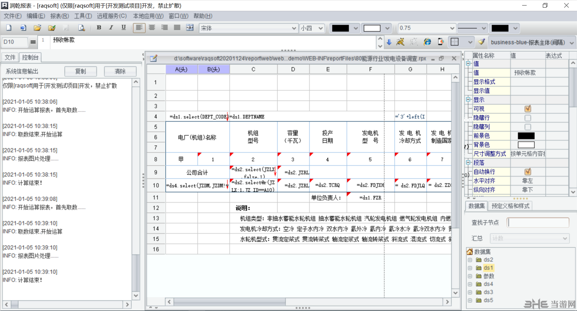Align cell text right
Viewport: 577px width, 311px height.
pos(164,28)
